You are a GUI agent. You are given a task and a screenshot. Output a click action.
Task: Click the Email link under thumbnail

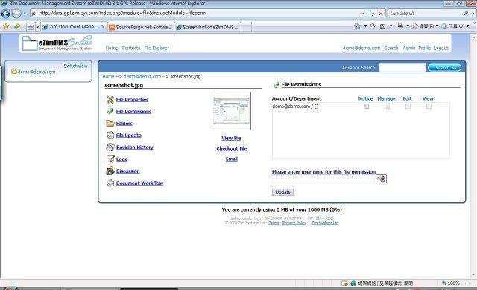(232, 159)
